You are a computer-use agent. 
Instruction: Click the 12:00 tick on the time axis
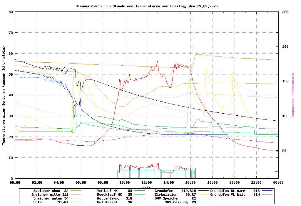tap(146, 182)
